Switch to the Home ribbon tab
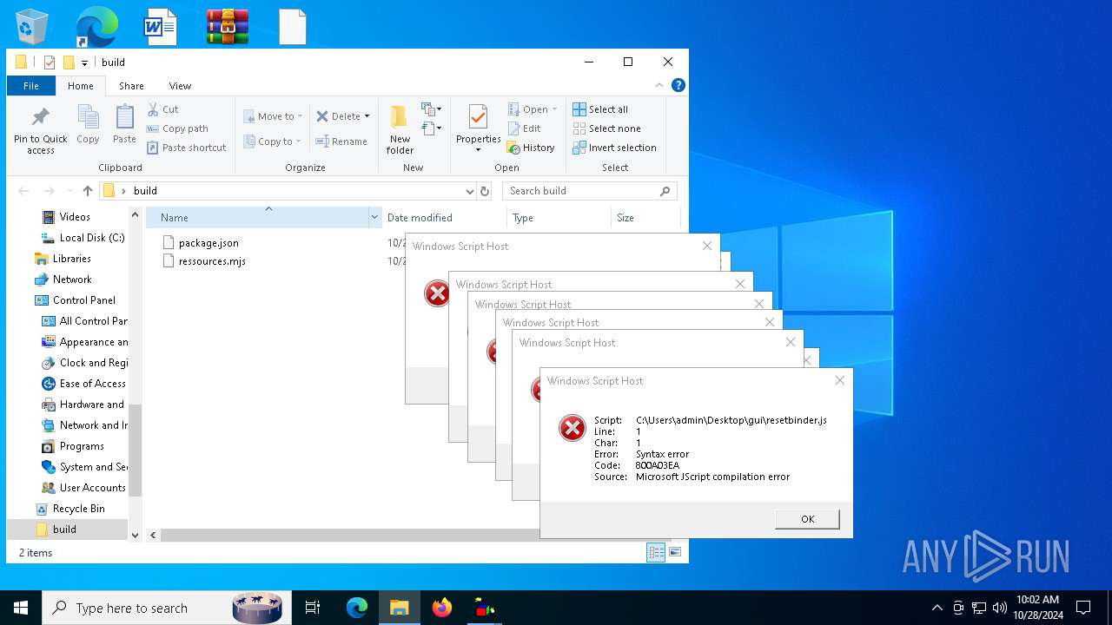Screen dimensions: 1112x625 [81, 86]
